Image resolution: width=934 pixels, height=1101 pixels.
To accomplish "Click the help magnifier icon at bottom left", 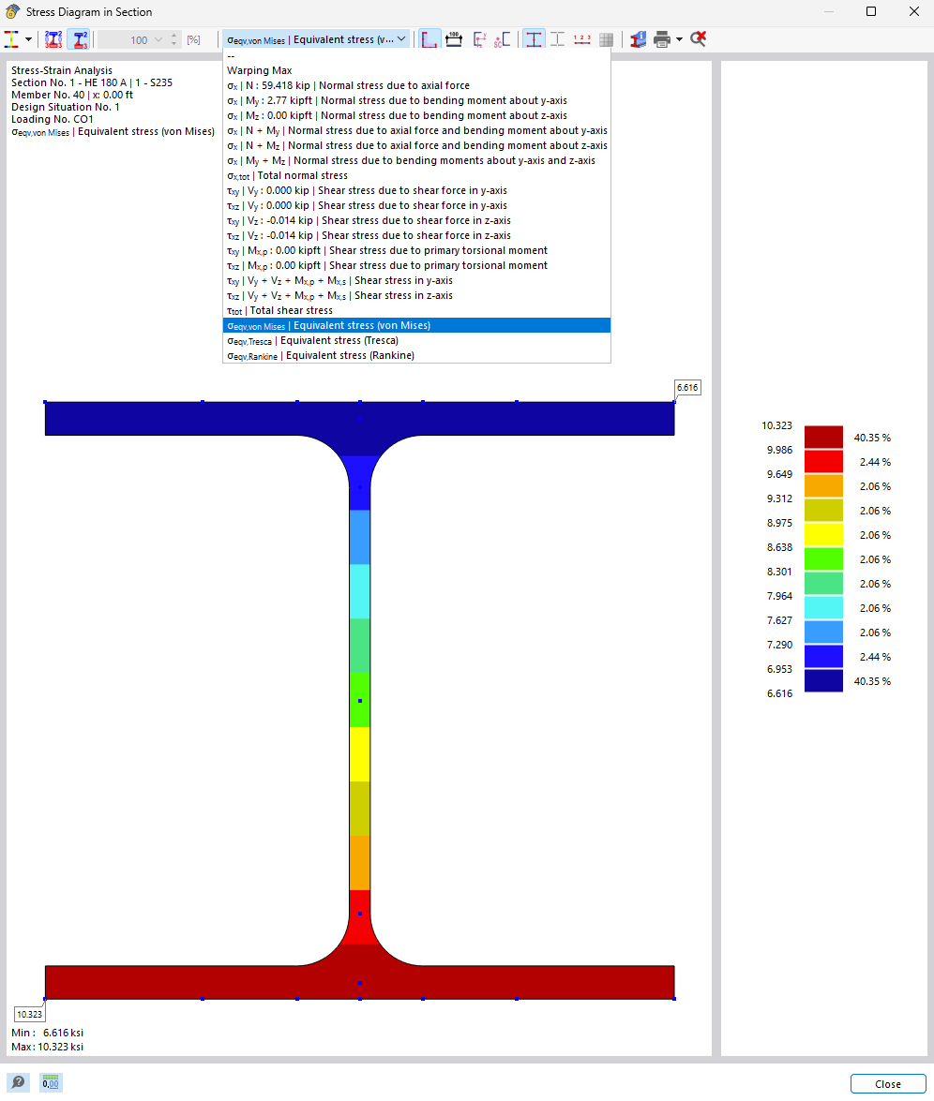I will point(18,1081).
